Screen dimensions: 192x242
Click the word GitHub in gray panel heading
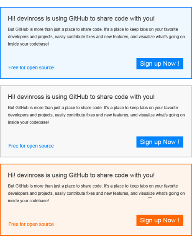tap(79, 97)
